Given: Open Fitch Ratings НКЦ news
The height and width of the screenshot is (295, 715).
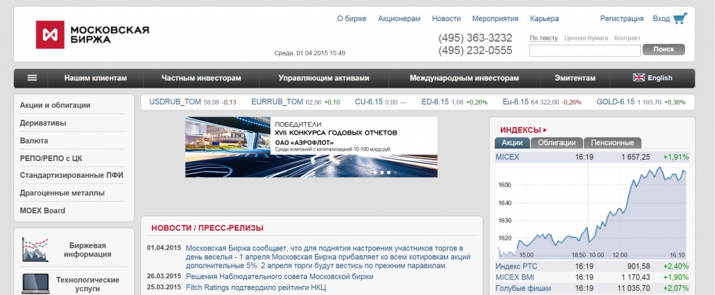Looking at the screenshot, I should click(256, 287).
